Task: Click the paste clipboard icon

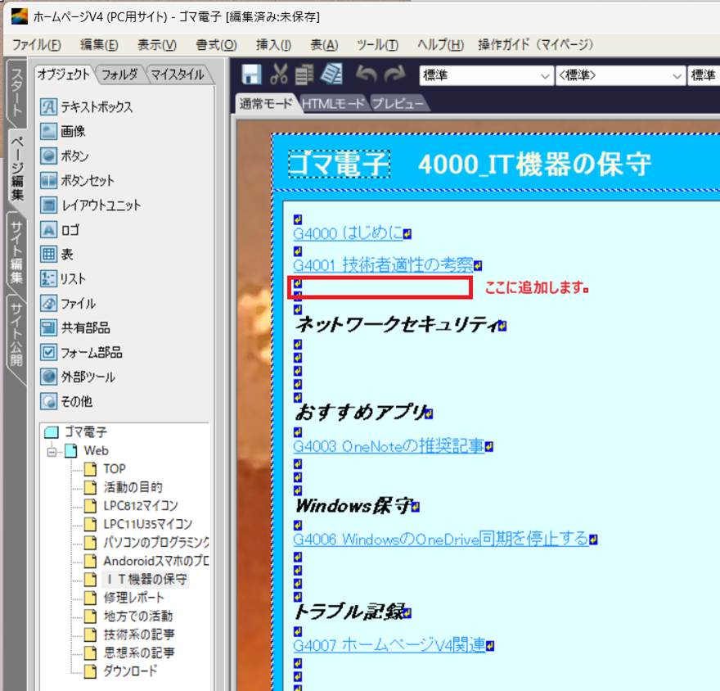Action: point(331,74)
